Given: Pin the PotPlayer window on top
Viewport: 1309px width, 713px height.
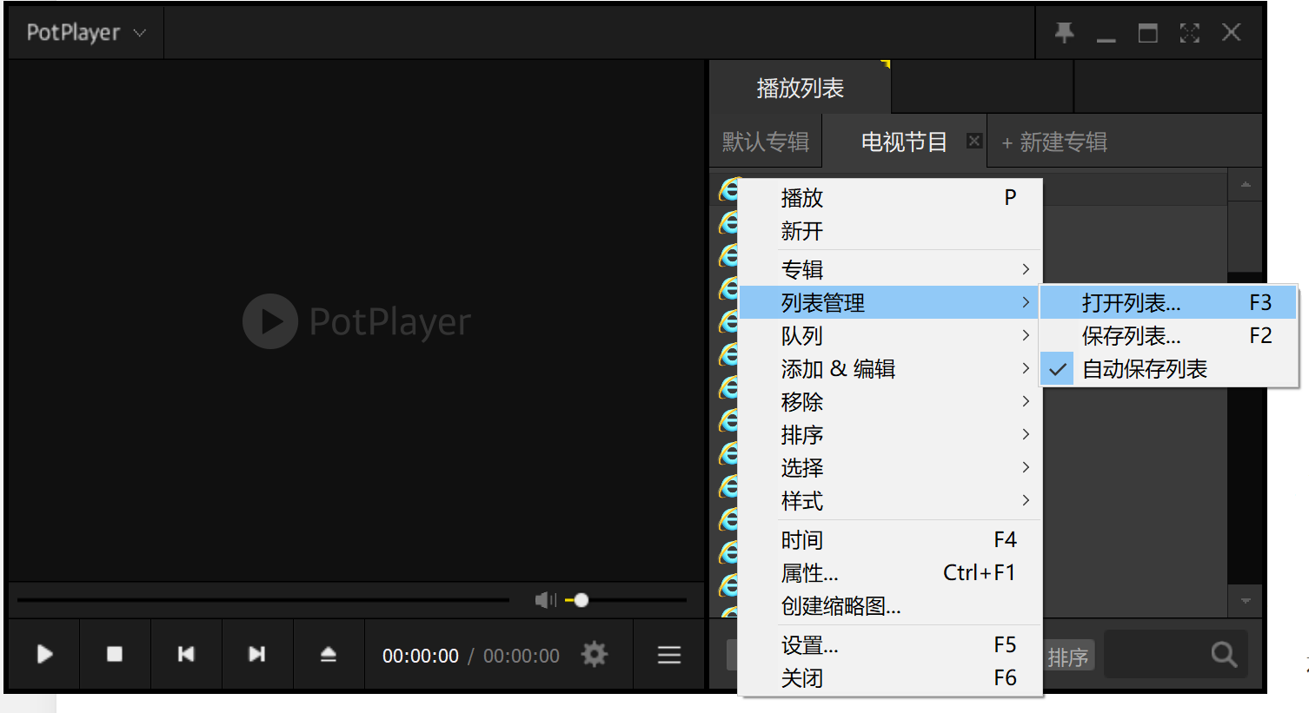Looking at the screenshot, I should [1064, 33].
